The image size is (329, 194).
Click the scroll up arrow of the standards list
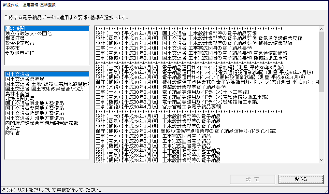click(321, 29)
